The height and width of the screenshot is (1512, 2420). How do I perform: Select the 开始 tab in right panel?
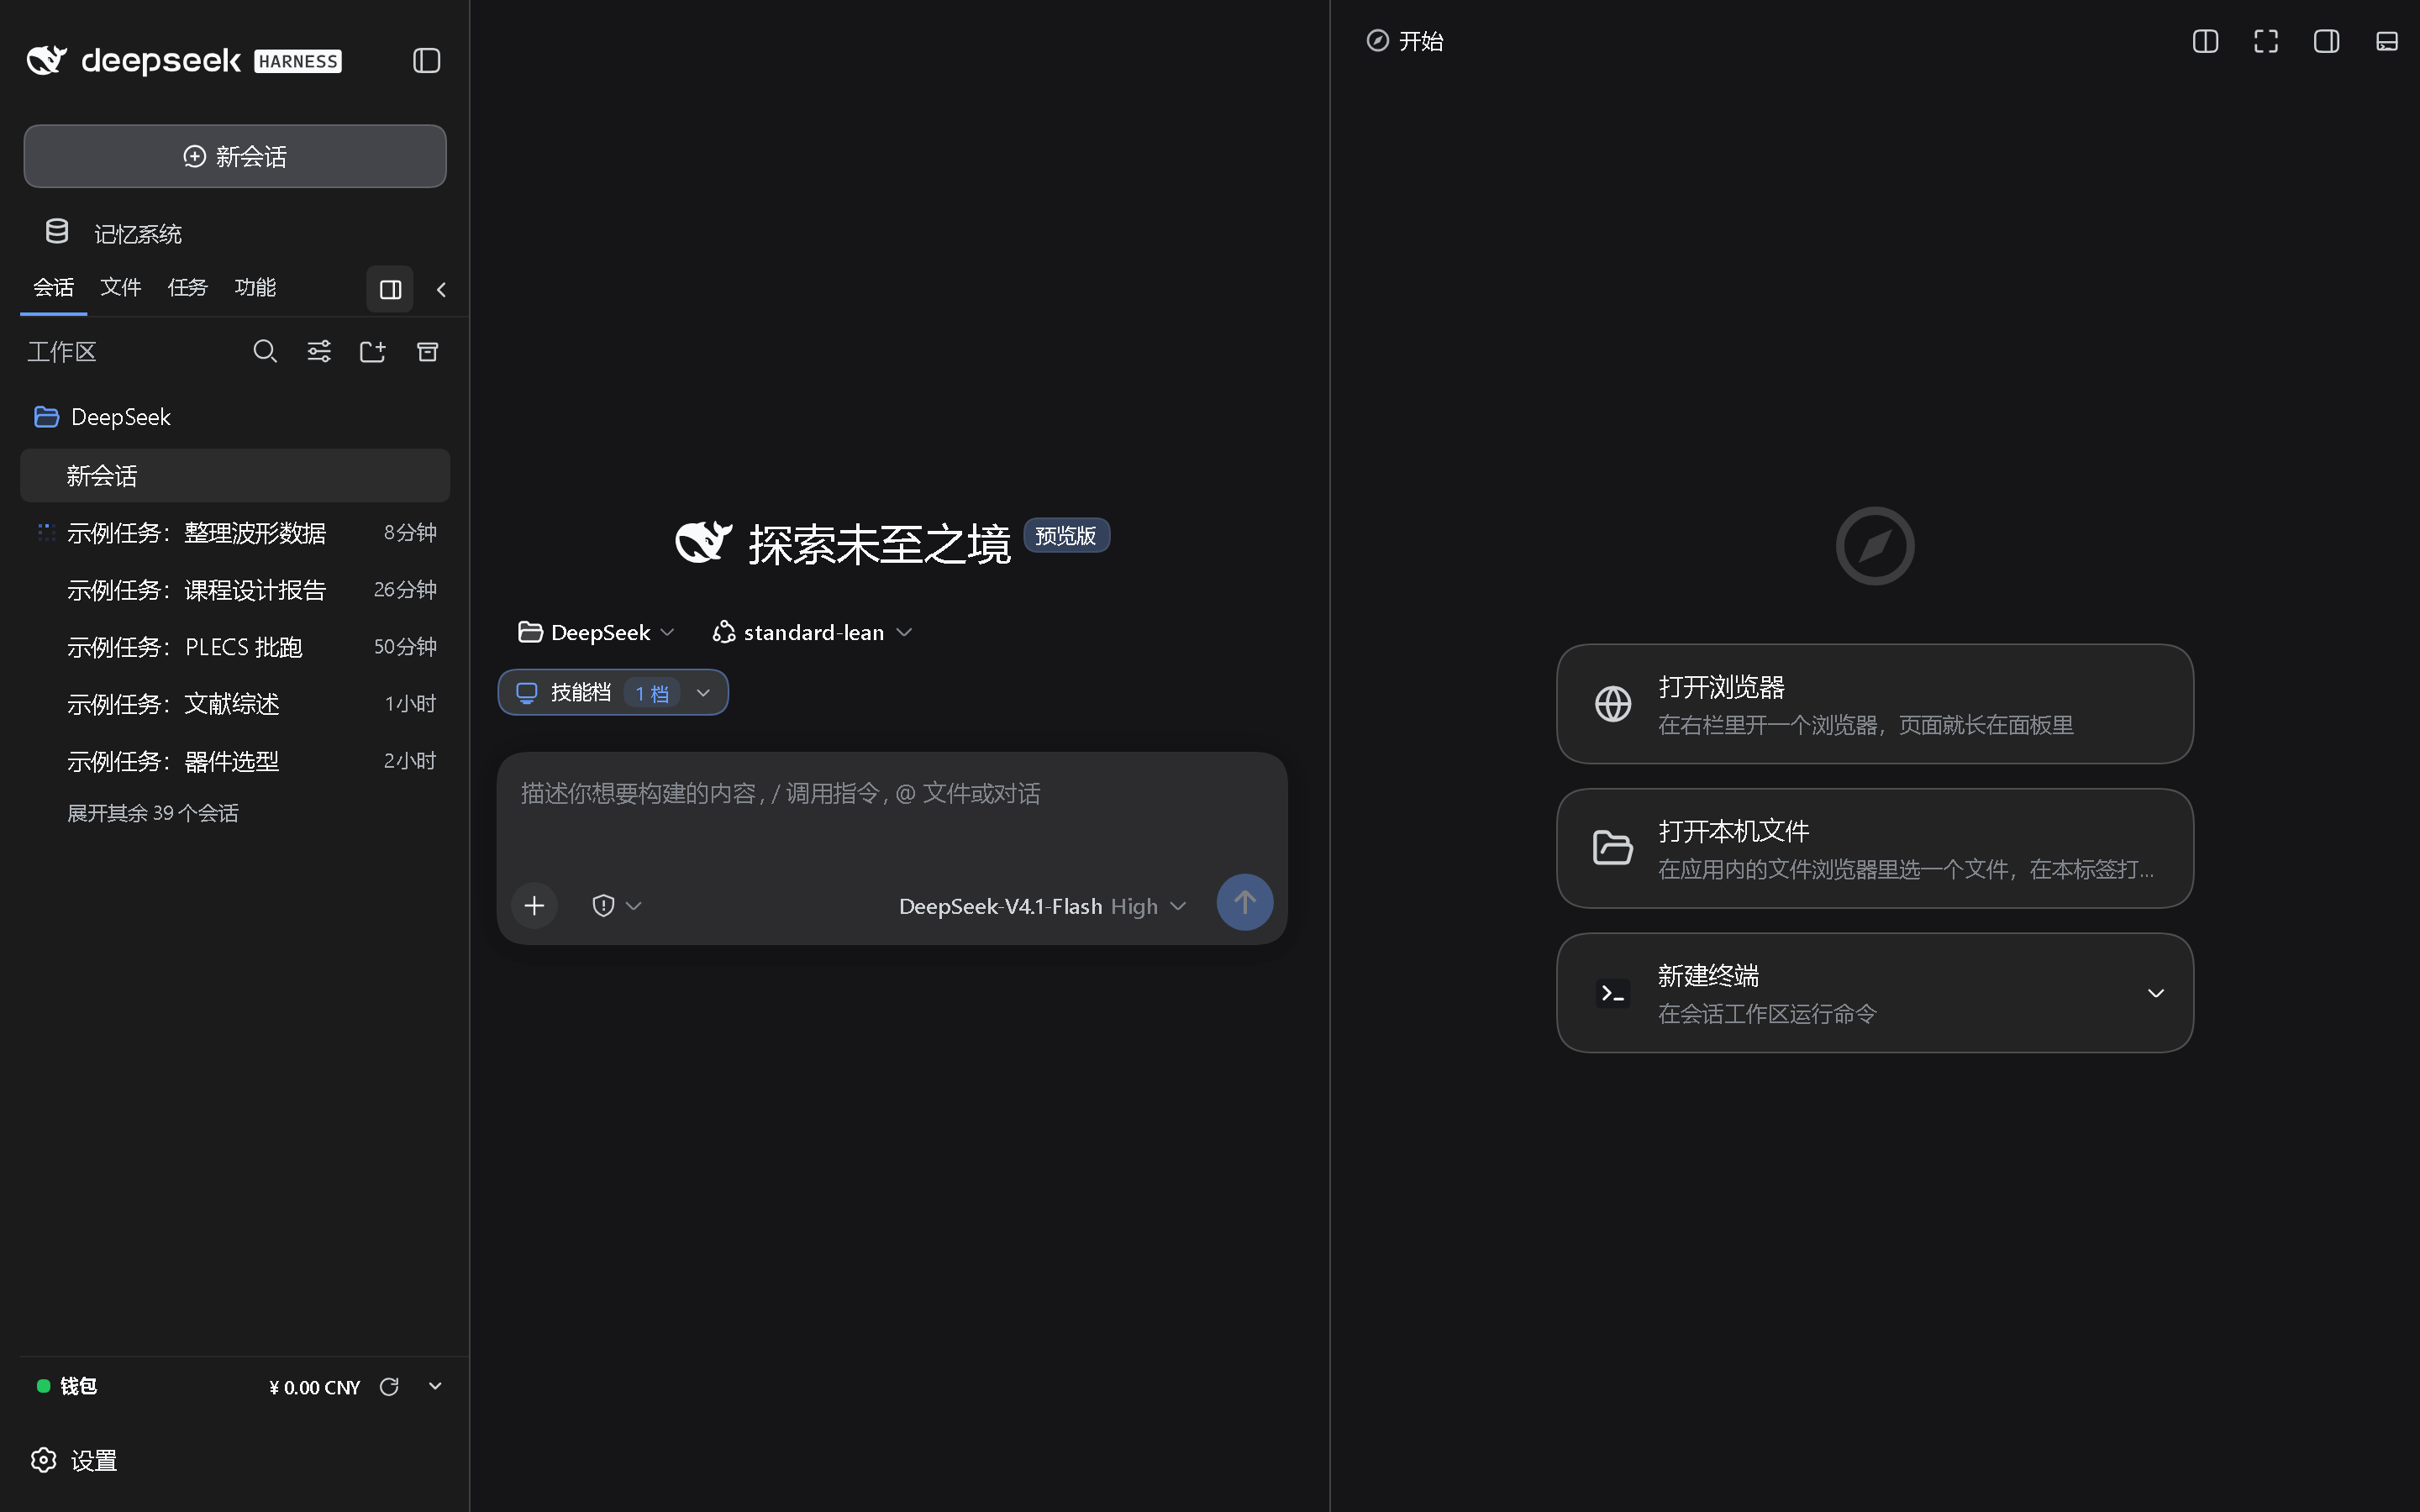tap(1405, 41)
